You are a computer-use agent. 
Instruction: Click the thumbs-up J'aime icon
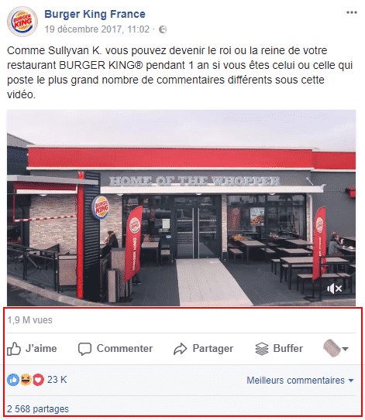tap(14, 349)
